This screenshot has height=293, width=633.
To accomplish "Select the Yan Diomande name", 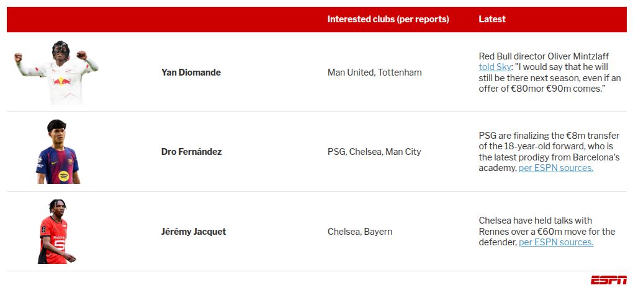I will pyautogui.click(x=191, y=72).
